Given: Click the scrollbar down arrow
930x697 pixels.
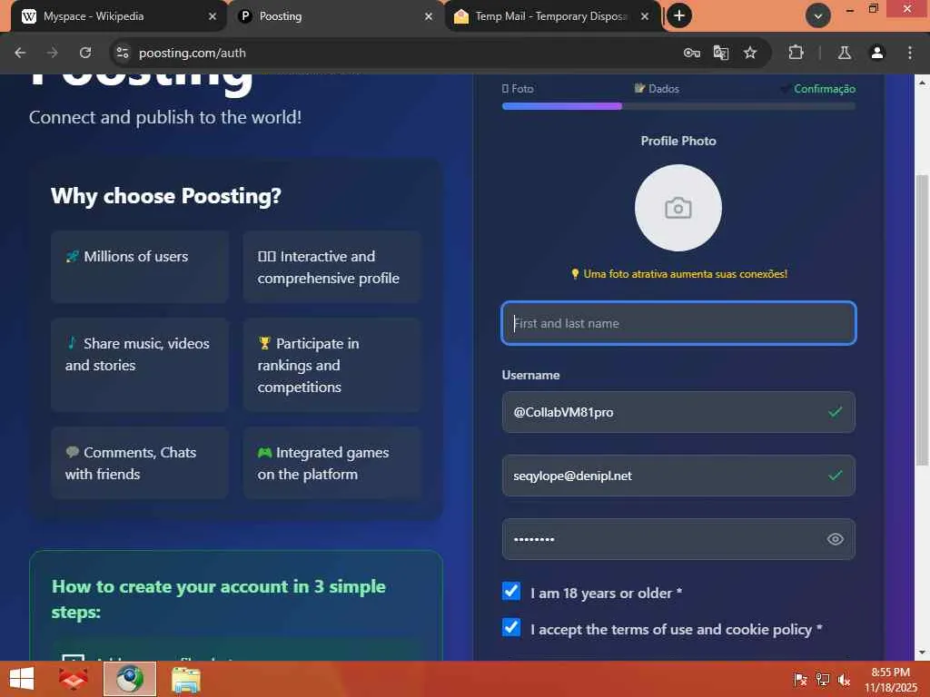Looking at the screenshot, I should (922, 653).
